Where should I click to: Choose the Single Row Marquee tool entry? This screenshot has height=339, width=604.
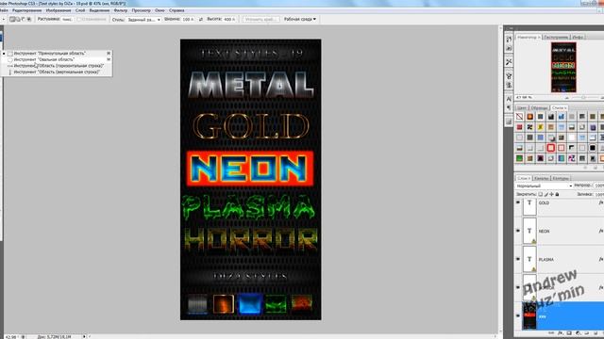point(57,66)
